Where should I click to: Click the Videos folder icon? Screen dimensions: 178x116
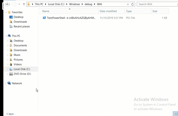click(11, 64)
